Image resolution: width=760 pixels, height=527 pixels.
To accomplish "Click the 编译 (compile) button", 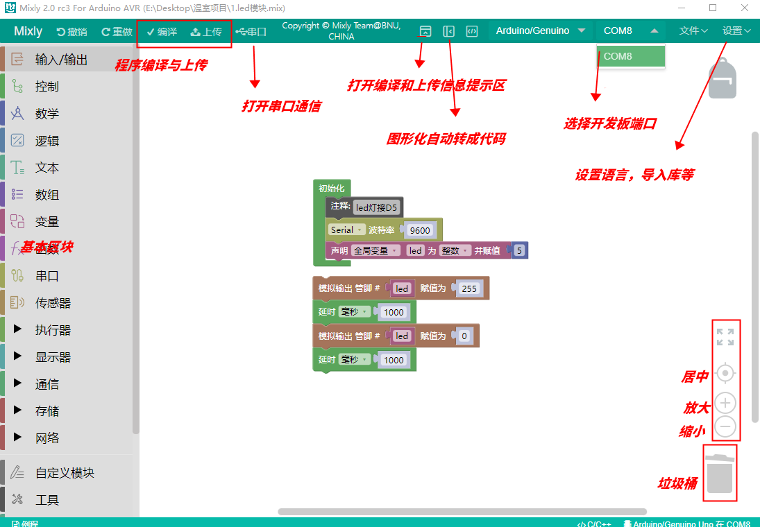I will point(162,31).
